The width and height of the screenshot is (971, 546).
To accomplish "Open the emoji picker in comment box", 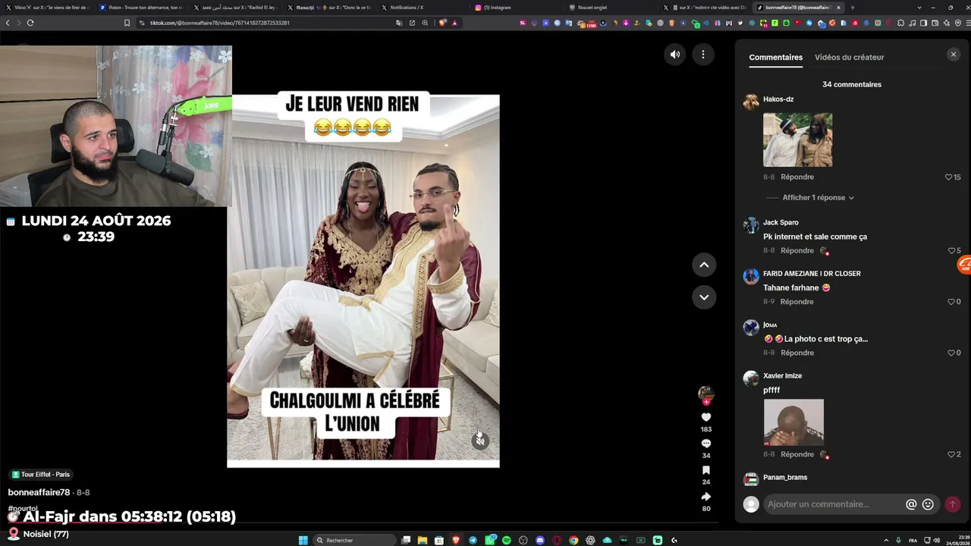I will click(x=928, y=504).
